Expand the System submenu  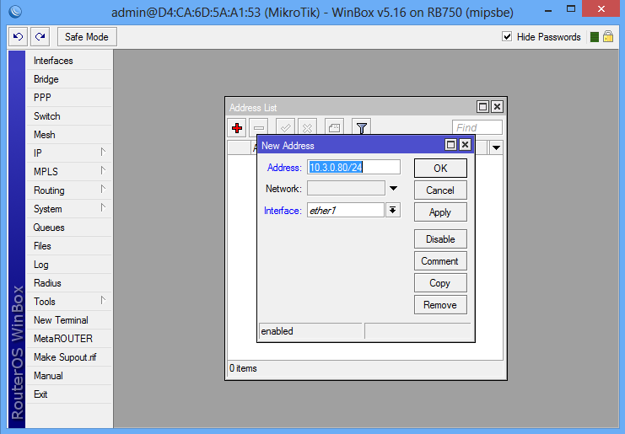point(69,209)
